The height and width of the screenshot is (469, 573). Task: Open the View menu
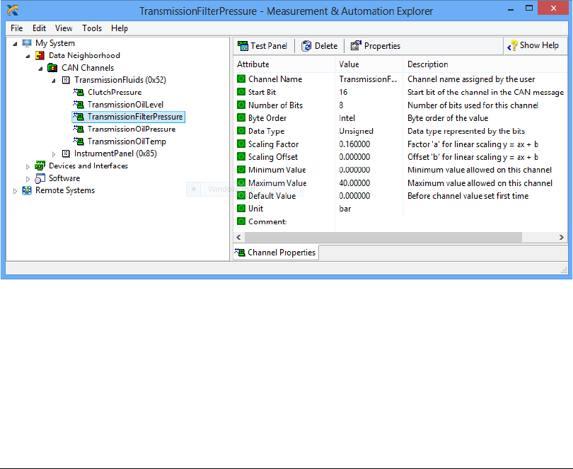pos(64,28)
